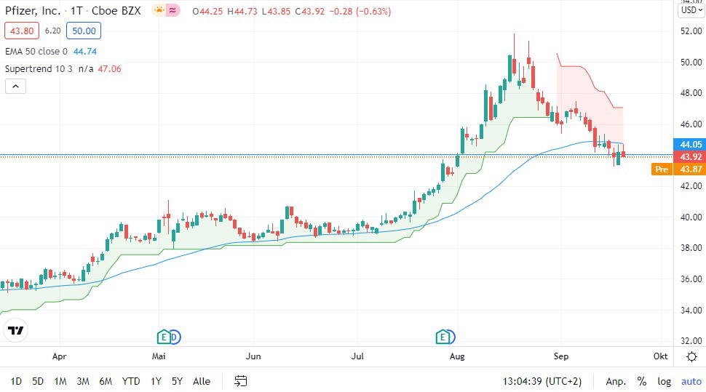Screen dimensions: 706x392
Task: Select the 5Y time range
Action: 177,381
